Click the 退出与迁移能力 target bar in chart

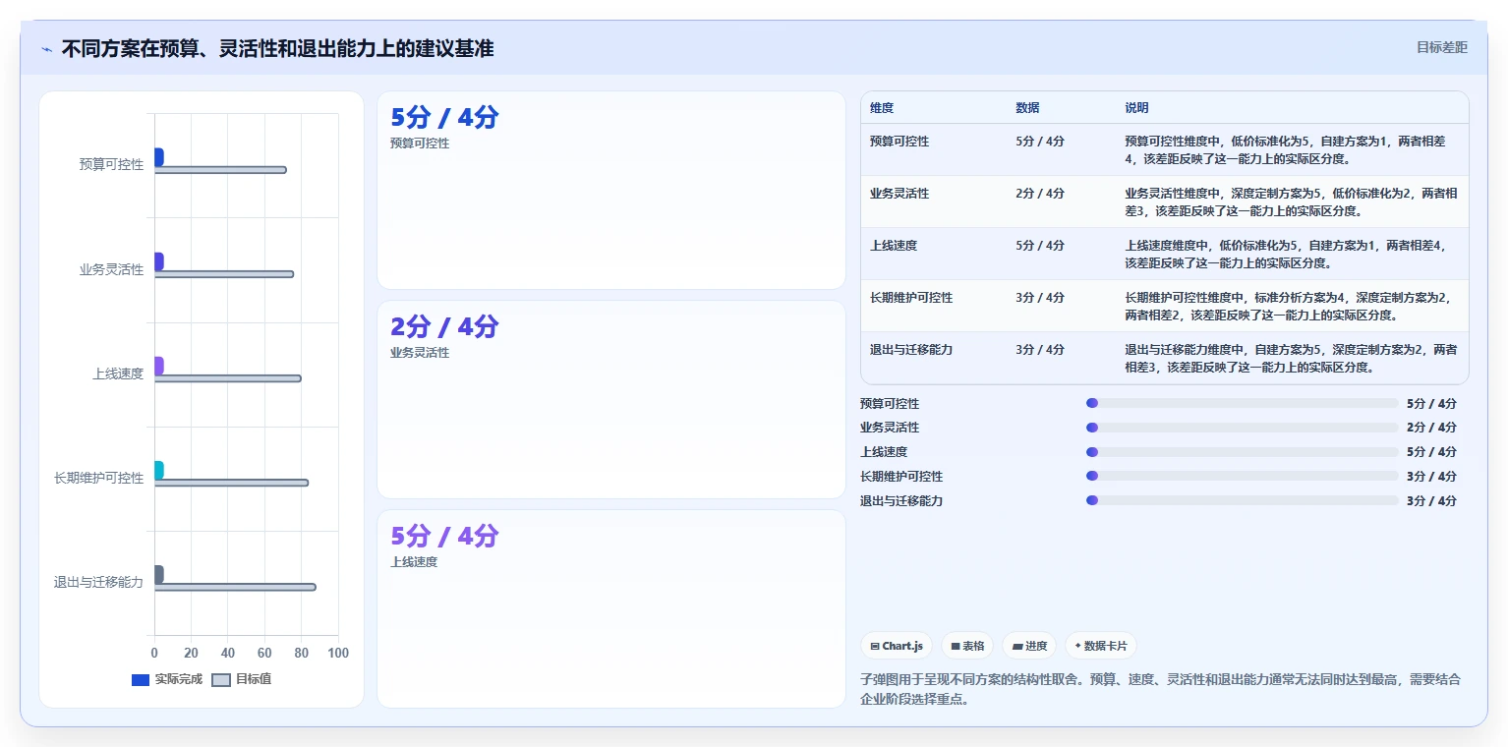pos(235,587)
